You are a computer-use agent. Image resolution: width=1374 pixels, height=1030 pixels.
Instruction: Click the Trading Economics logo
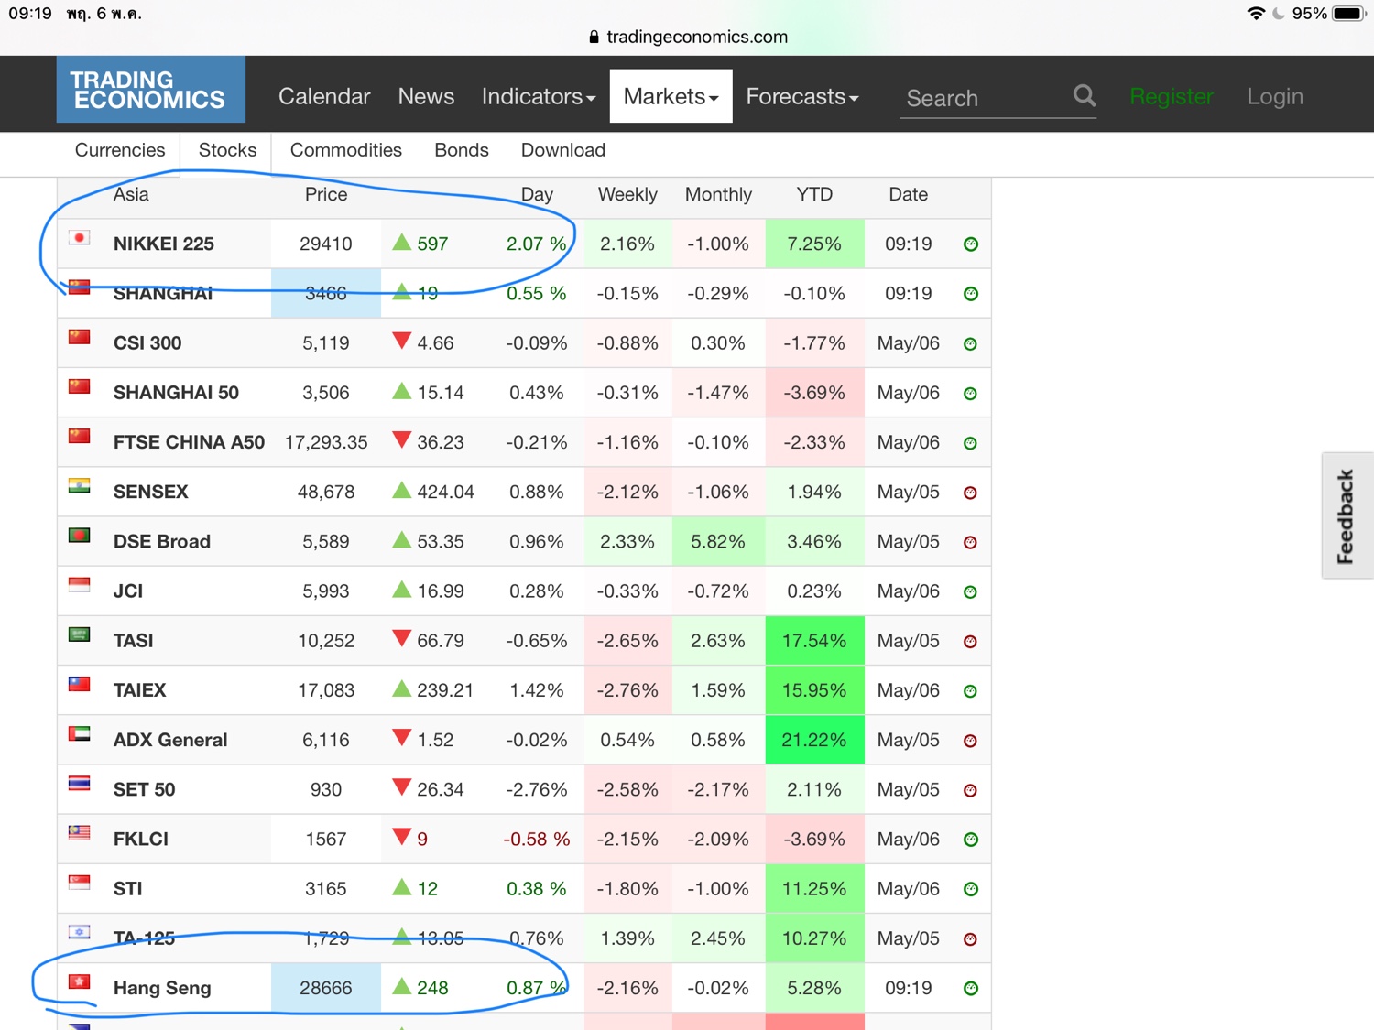(x=151, y=90)
